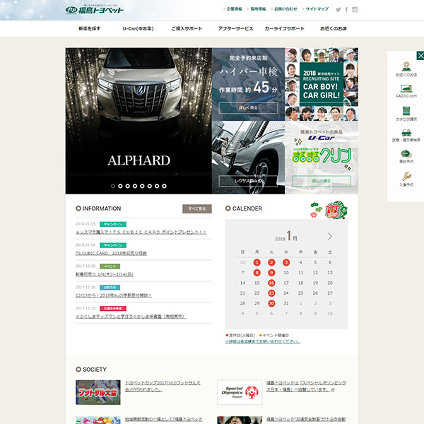Open the サイトマップ header link
Screen dimensions: 424x424
[x=316, y=9]
